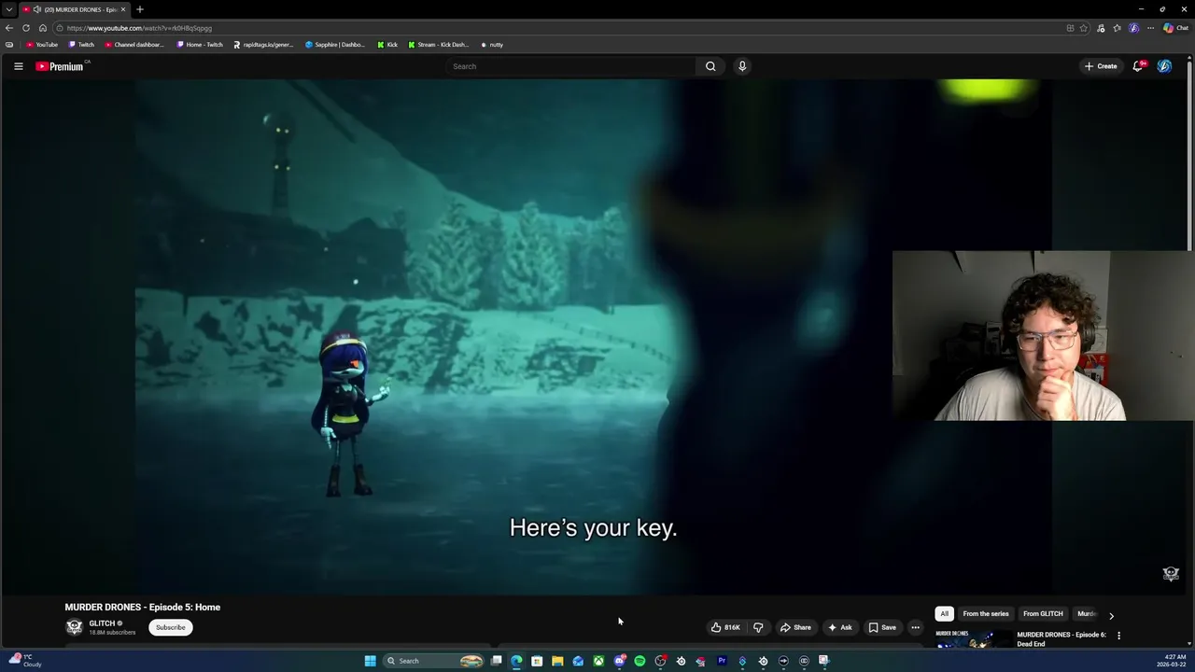Open the Channel dashboard bookmark
Image resolution: width=1195 pixels, height=672 pixels.
[x=134, y=45]
